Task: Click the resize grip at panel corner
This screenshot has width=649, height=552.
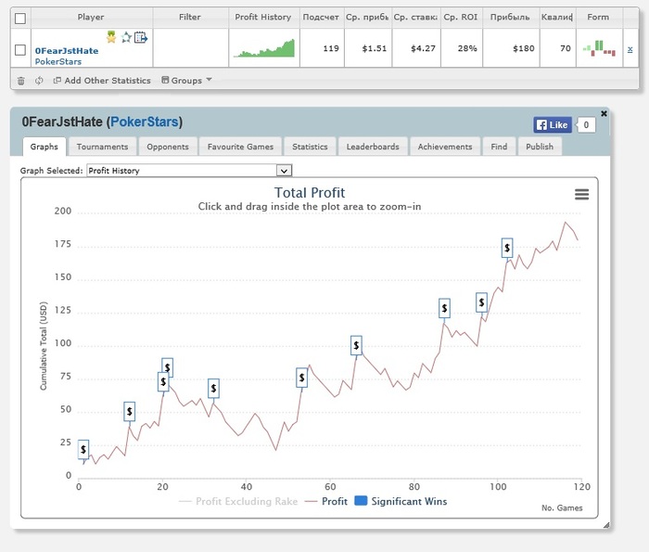Action: (606, 525)
